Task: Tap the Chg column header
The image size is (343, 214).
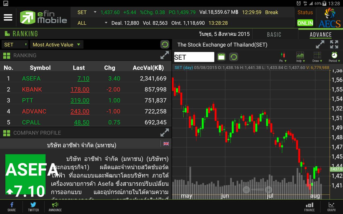Action: tap(110, 68)
